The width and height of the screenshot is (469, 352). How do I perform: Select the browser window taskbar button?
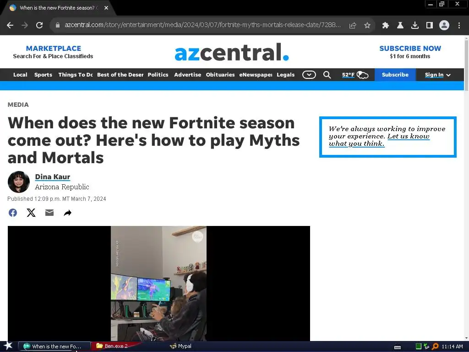coord(55,346)
